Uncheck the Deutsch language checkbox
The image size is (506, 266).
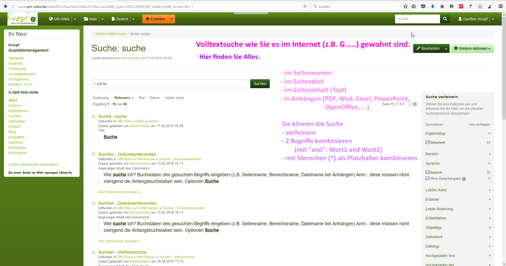pyautogui.click(x=427, y=172)
